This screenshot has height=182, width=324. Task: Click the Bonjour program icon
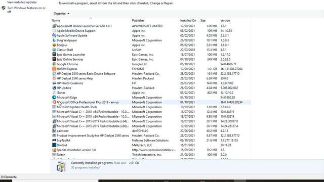click(x=54, y=45)
